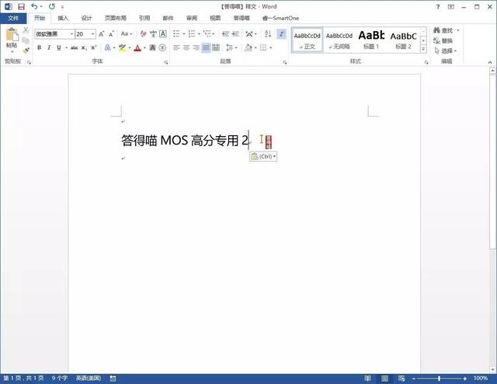Screen dimensions: 497x384
Task: Open the Change Case (Aa) dropdown
Action: click(127, 33)
